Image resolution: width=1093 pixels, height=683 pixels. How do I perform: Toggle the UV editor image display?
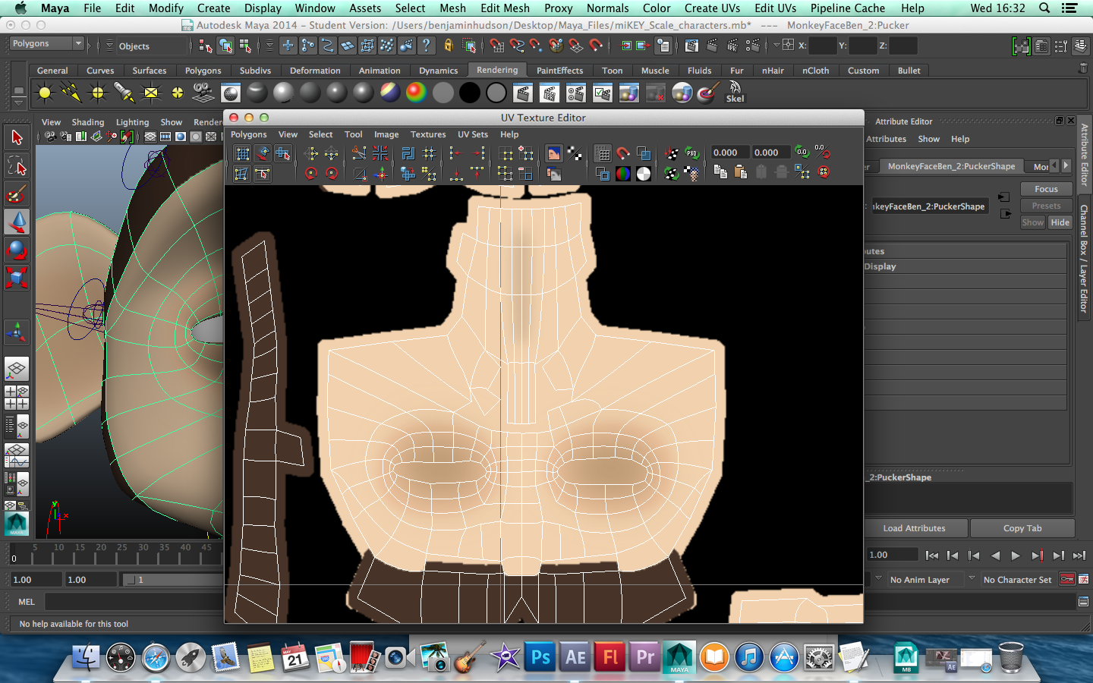tap(553, 153)
